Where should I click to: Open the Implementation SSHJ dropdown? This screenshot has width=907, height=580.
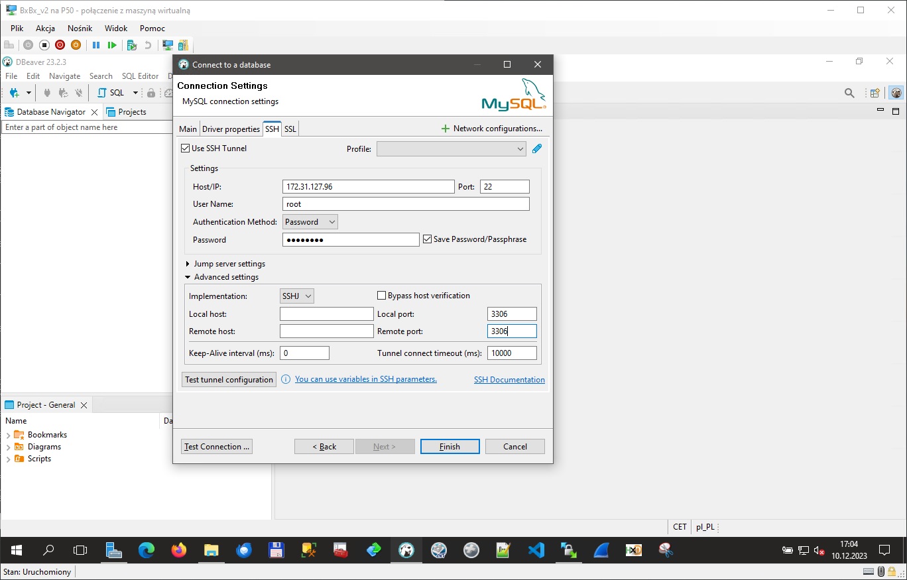click(x=297, y=296)
